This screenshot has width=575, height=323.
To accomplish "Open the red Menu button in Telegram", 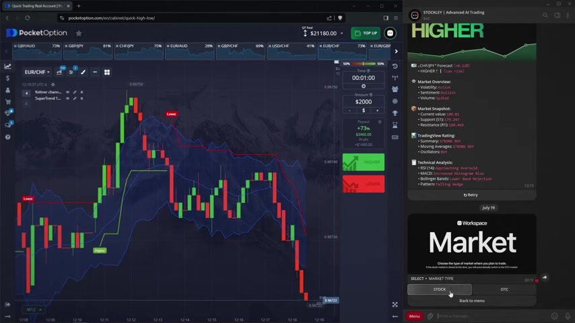I will click(x=414, y=316).
